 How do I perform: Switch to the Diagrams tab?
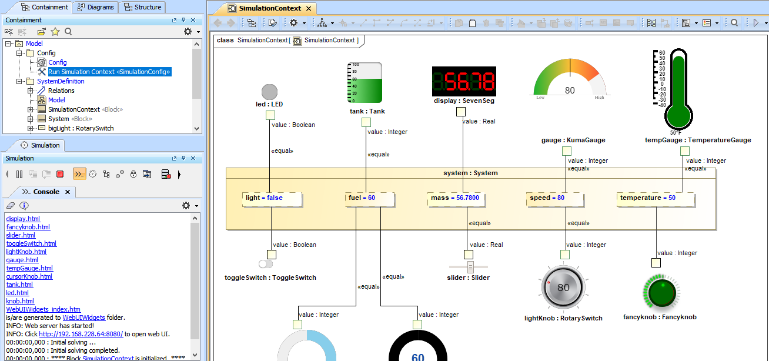[95, 7]
